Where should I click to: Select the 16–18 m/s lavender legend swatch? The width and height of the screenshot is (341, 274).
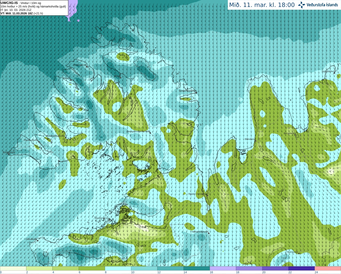[x=223, y=268]
